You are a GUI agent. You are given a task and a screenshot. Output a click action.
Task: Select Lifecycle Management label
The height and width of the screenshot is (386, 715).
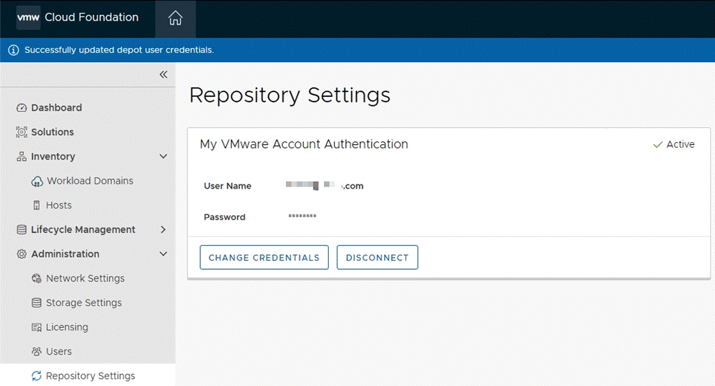coord(83,230)
